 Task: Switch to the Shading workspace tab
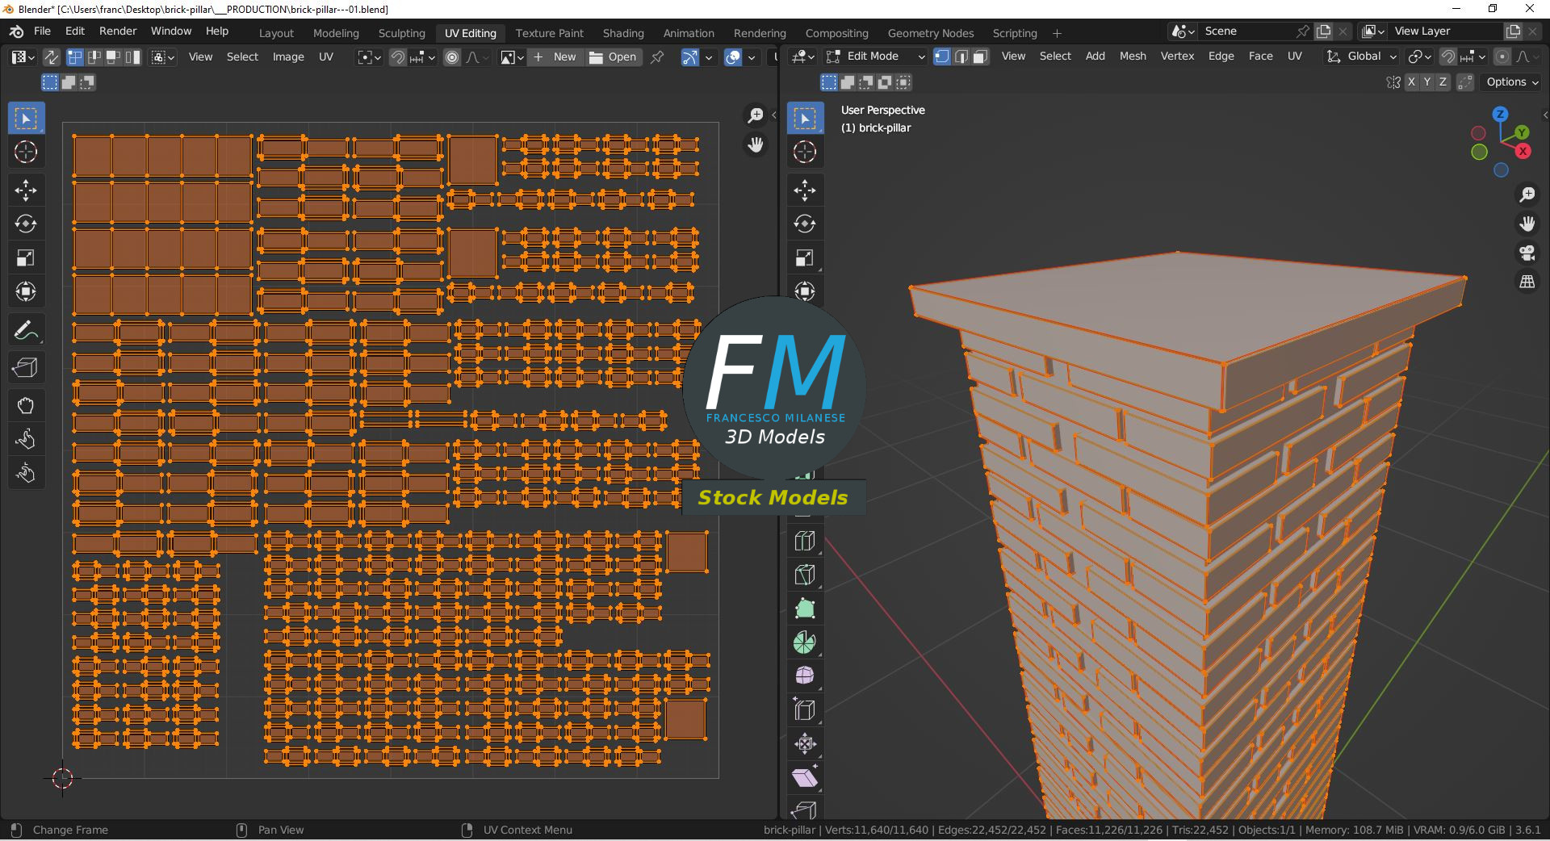point(623,33)
